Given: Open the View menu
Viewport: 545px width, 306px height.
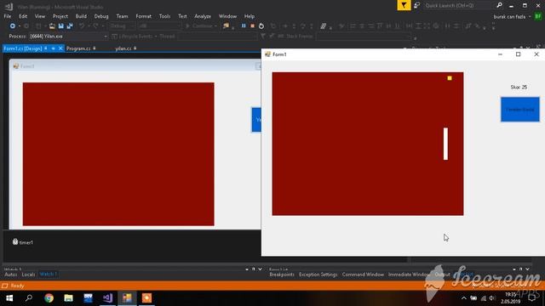Looking at the screenshot, I should pos(40,16).
